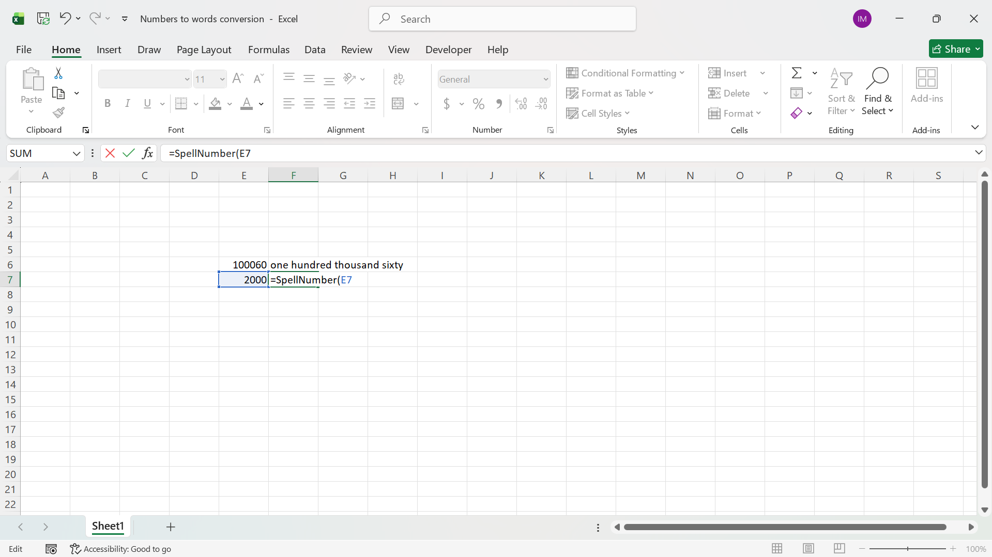Toggle Bold formatting

(x=108, y=104)
